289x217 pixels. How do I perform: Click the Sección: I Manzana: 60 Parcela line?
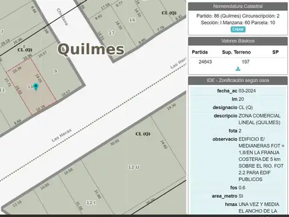pos(238,22)
